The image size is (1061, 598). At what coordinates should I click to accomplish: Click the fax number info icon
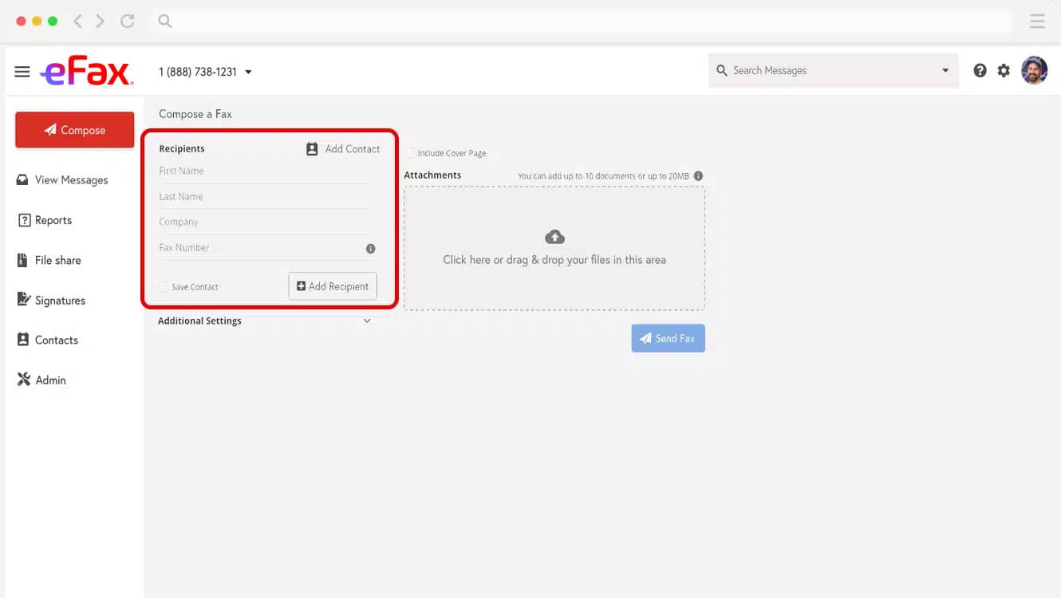click(370, 248)
